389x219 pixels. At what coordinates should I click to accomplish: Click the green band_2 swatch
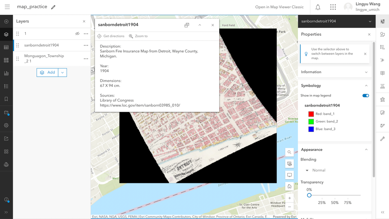coord(311,122)
